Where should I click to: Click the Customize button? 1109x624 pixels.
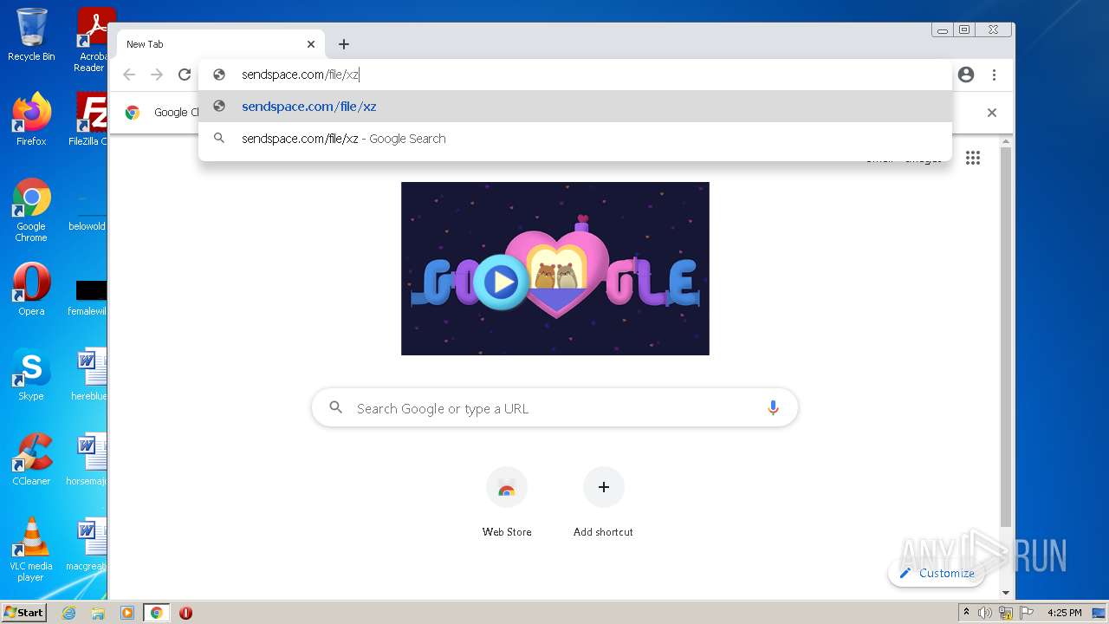tap(937, 573)
